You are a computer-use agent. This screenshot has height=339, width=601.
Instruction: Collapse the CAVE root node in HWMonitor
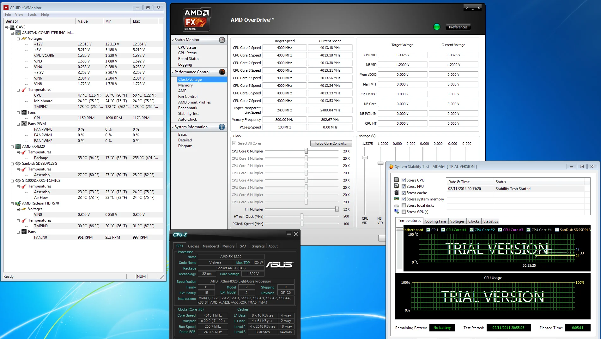[x=6, y=27]
